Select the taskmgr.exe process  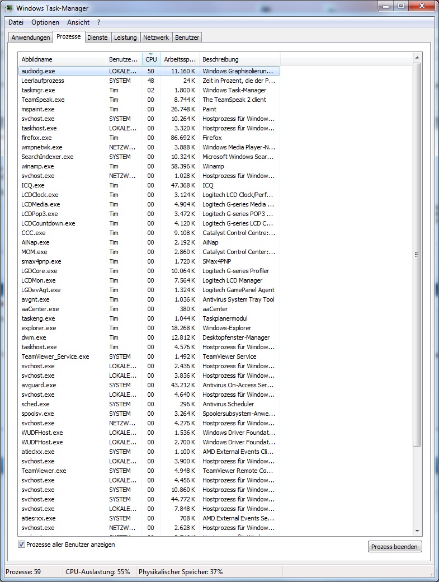point(149,90)
